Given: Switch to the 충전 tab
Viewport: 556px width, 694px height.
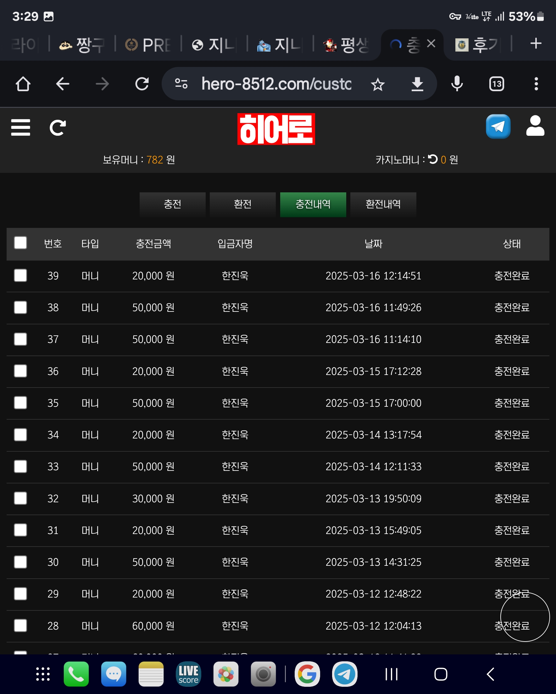Looking at the screenshot, I should pyautogui.click(x=172, y=204).
